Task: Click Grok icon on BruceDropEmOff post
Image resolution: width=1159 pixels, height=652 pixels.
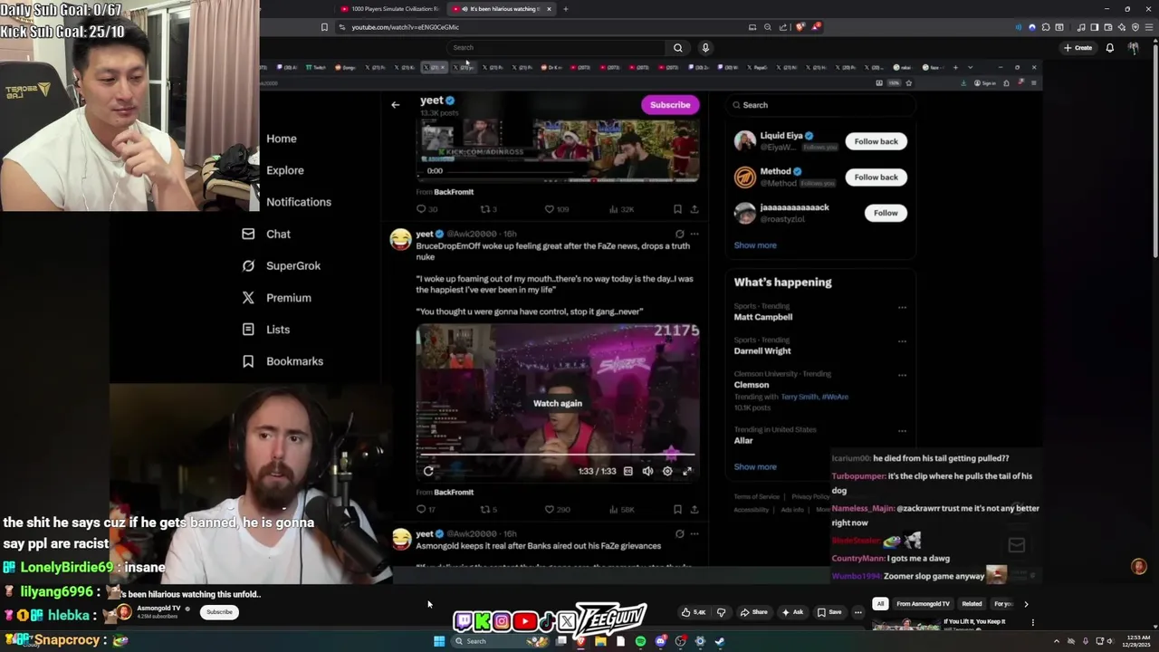Action: pos(679,234)
